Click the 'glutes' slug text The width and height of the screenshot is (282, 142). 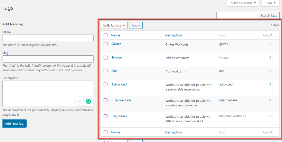click(223, 44)
